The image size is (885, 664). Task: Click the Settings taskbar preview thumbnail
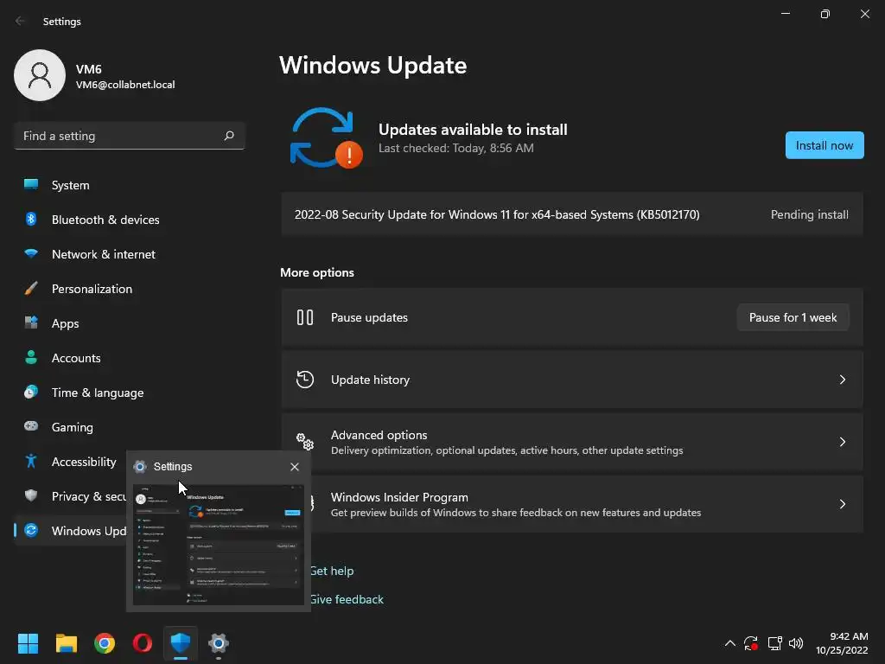point(219,545)
